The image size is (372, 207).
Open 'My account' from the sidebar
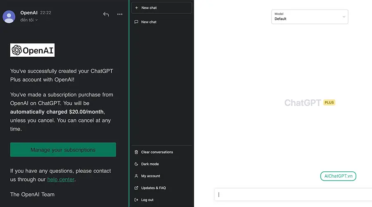point(150,176)
